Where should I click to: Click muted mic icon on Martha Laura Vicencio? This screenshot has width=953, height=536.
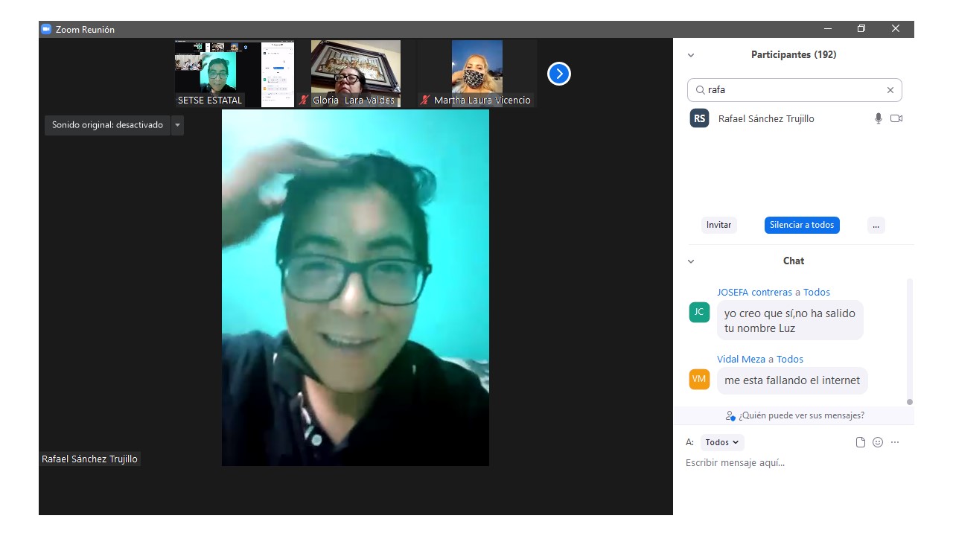pos(425,100)
